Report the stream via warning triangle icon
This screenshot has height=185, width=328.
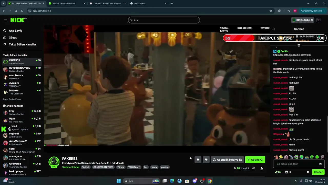[262, 168]
